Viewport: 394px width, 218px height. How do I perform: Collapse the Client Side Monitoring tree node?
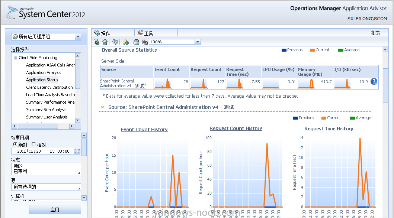(x=15, y=58)
